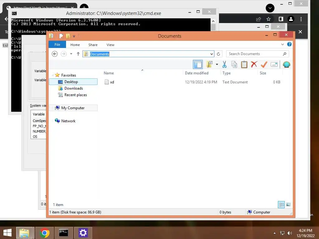Click the Windows Start button
This screenshot has height=239, width=319.
coord(7,233)
